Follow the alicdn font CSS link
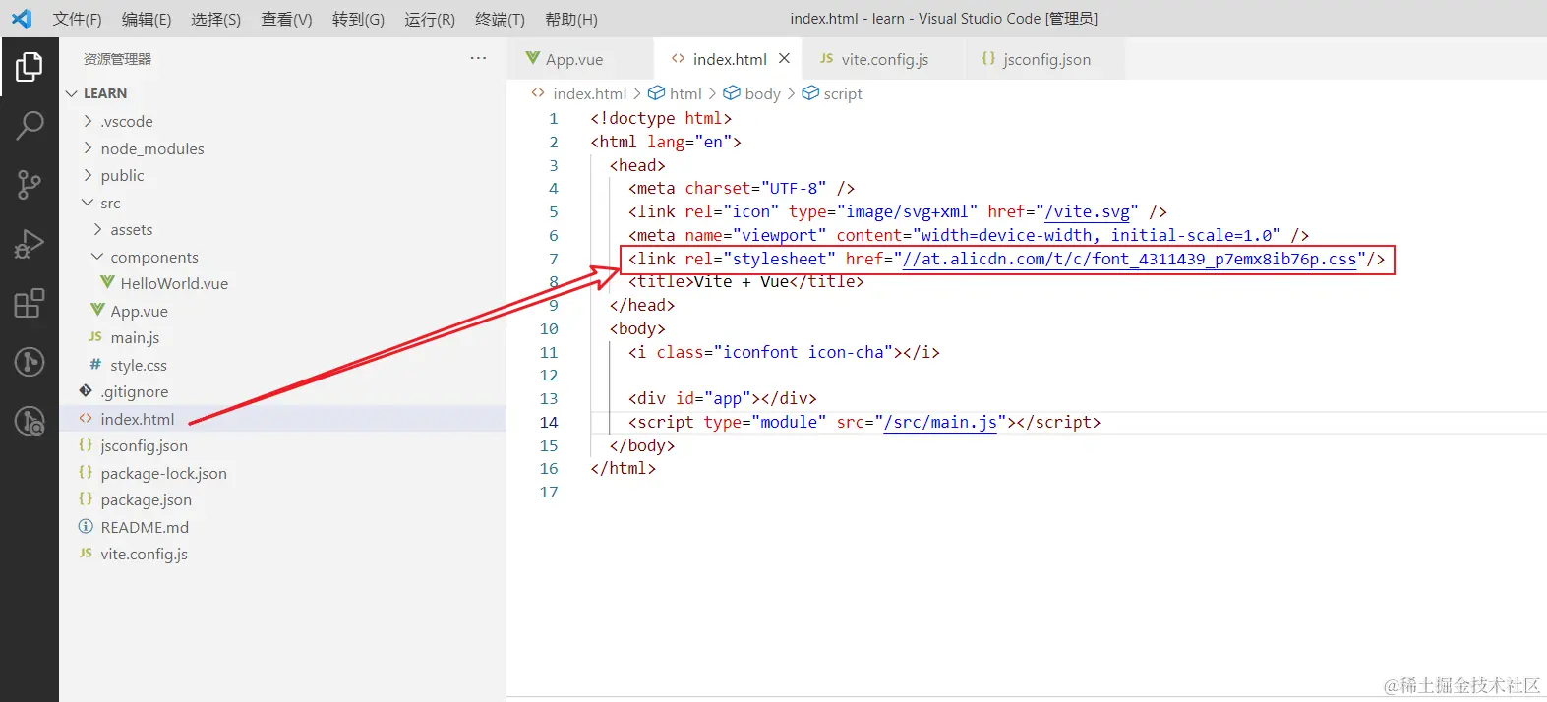 click(1130, 259)
